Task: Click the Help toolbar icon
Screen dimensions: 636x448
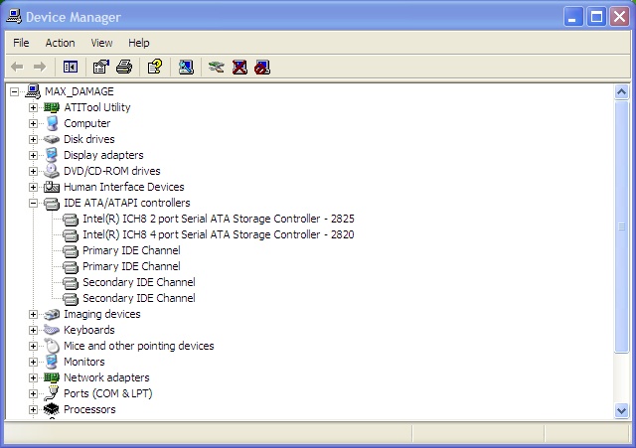Action: tap(154, 68)
